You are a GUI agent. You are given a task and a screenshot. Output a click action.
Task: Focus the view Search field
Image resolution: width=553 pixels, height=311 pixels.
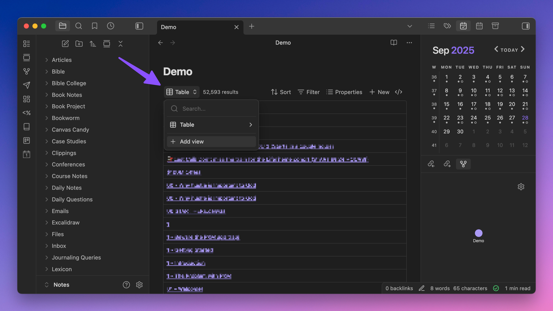pos(212,109)
